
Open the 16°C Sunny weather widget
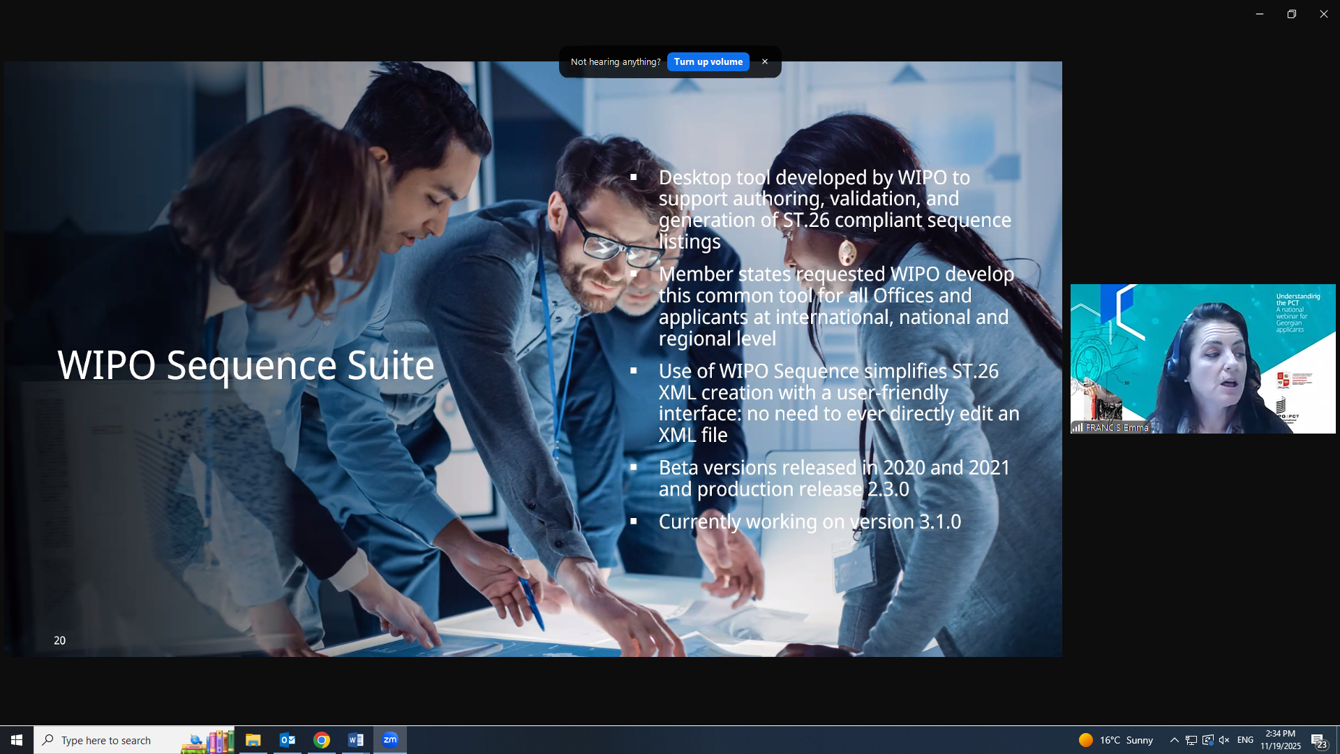coord(1115,740)
